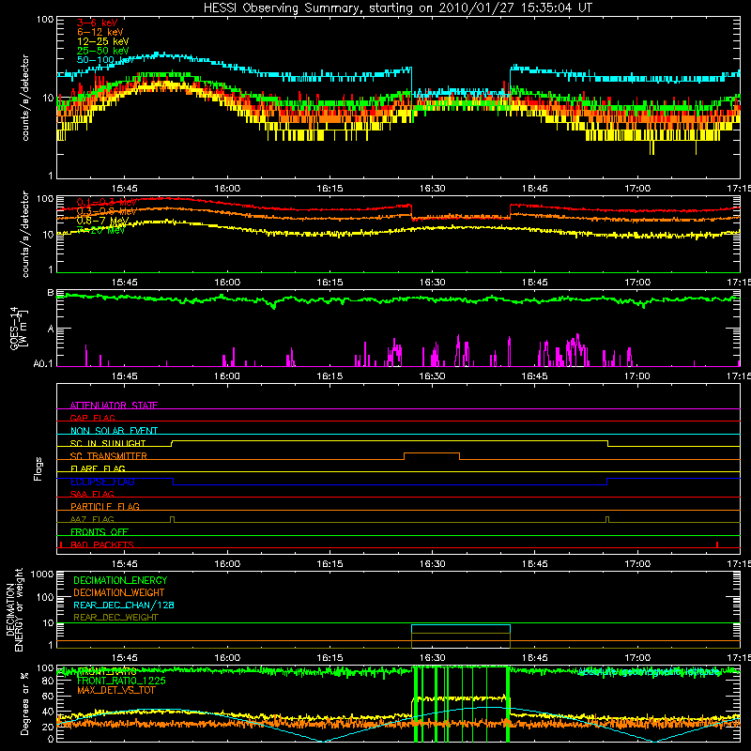The width and height of the screenshot is (751, 751).
Task: Click the HESSI Observing Summary title
Action: click(x=397, y=8)
